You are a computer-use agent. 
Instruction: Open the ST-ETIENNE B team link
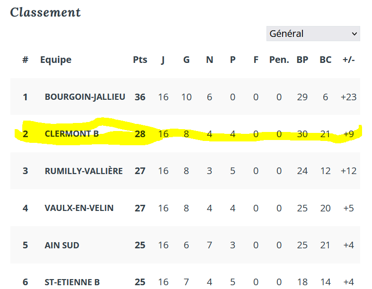point(72,282)
